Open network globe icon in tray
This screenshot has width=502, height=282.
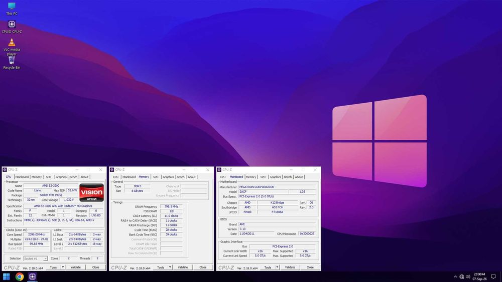(462, 276)
